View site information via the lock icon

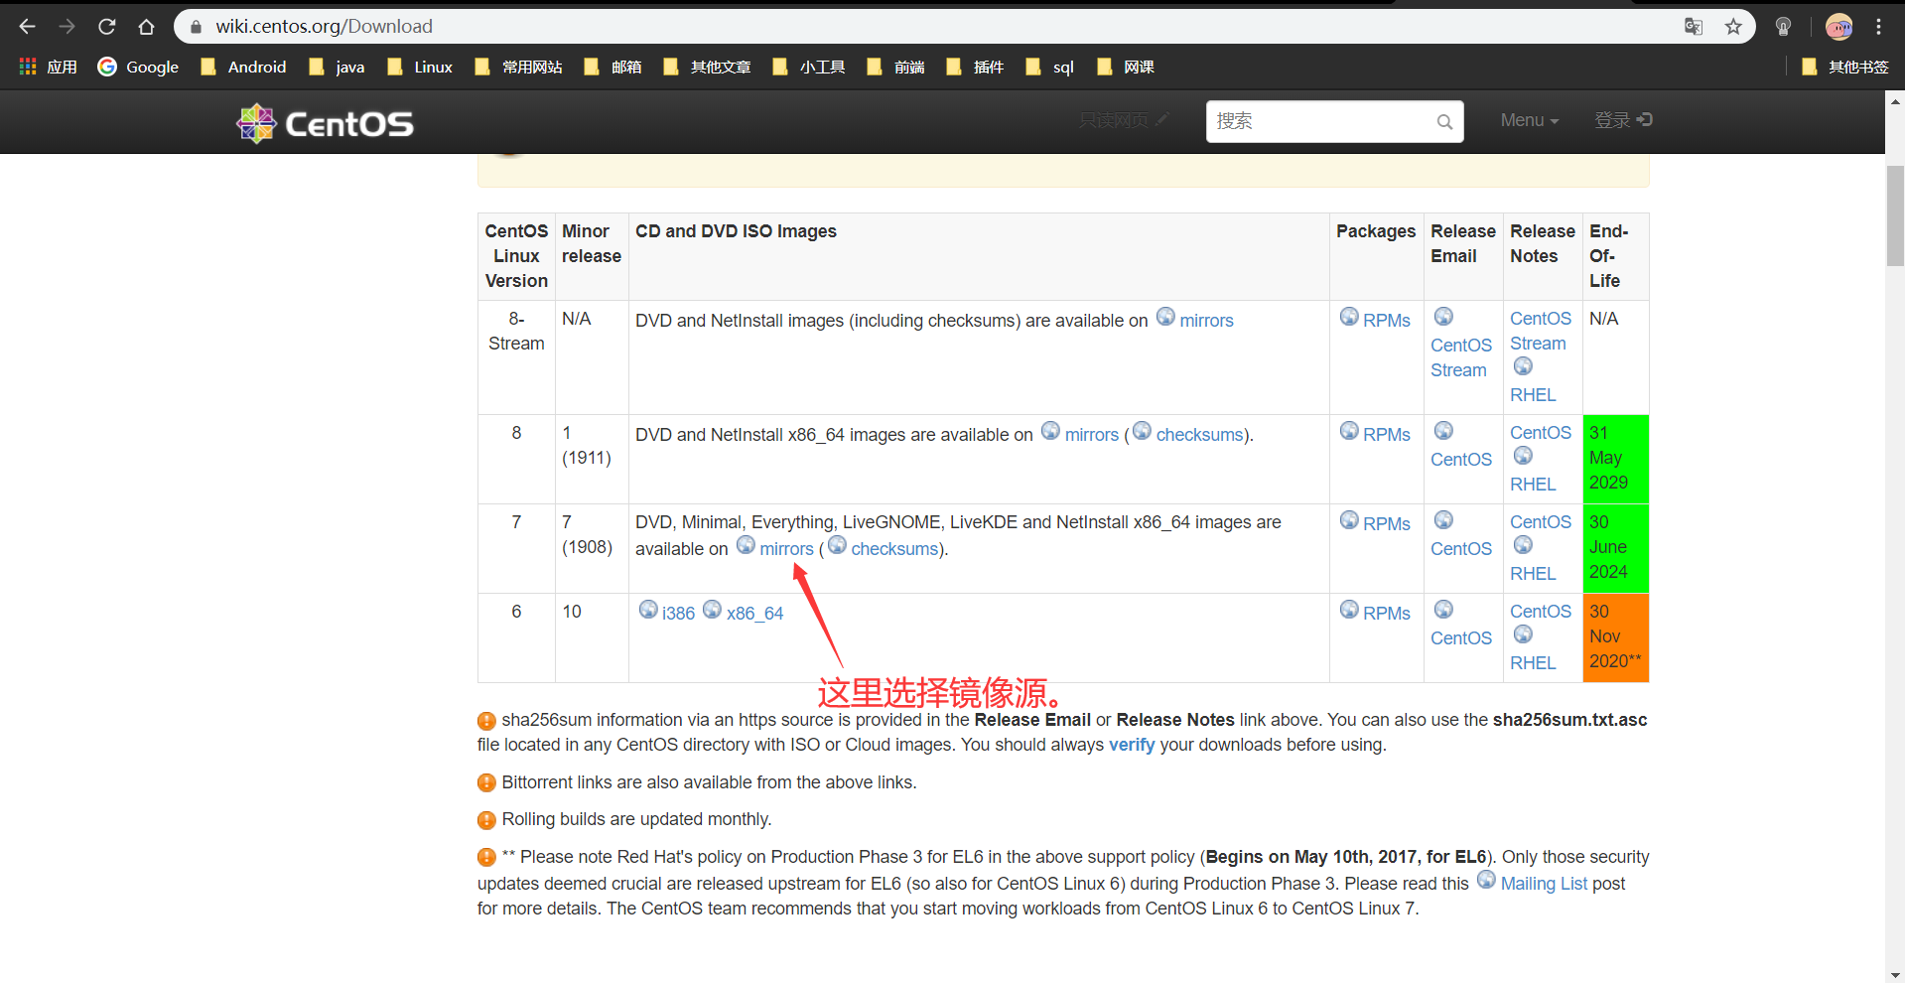tap(196, 27)
